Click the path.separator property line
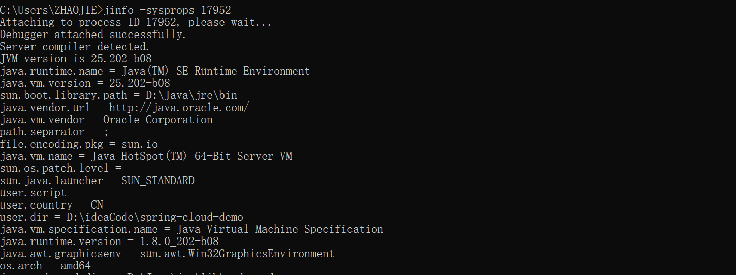The height and width of the screenshot is (275, 736). 54,132
